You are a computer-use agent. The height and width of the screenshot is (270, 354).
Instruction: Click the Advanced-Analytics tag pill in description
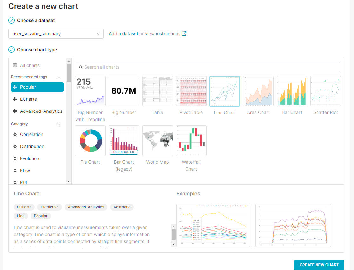click(86, 207)
